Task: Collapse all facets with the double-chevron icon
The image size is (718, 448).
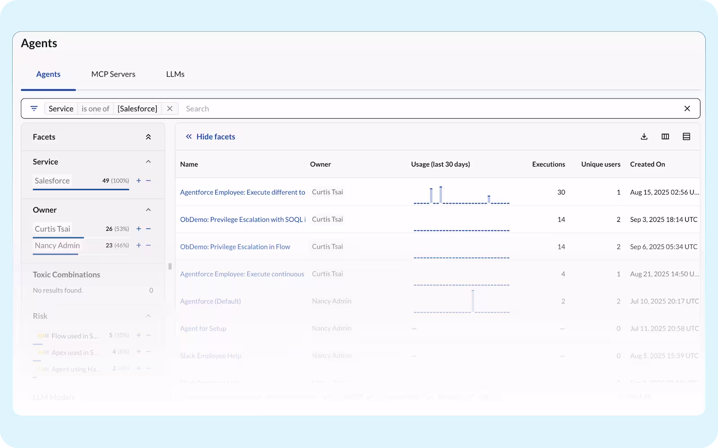Action: point(148,137)
